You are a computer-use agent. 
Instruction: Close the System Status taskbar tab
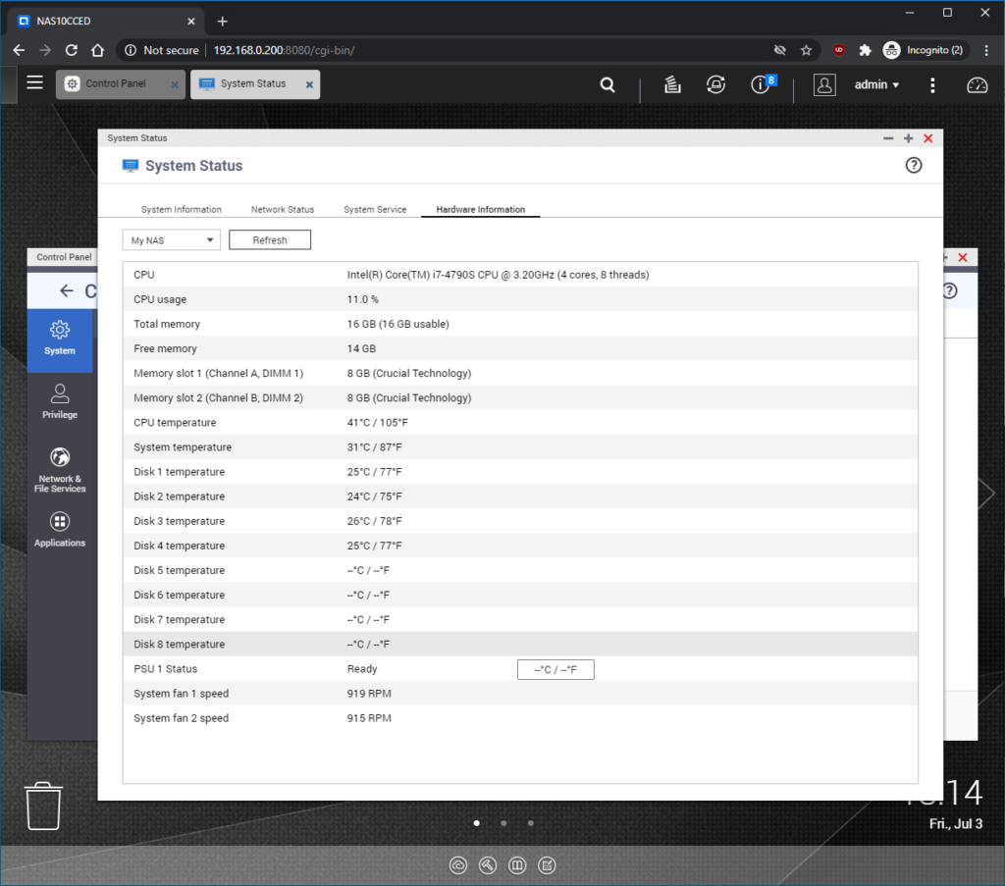pyautogui.click(x=309, y=84)
